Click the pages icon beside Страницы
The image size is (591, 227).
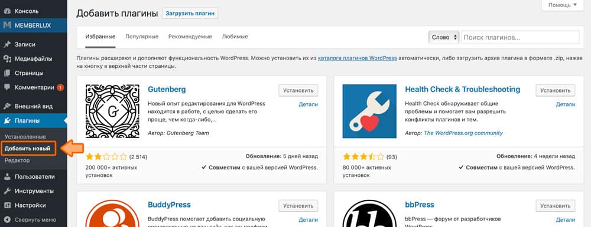[x=7, y=73]
